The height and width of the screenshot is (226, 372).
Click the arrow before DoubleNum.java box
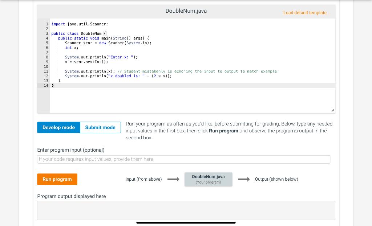pyautogui.click(x=173, y=179)
